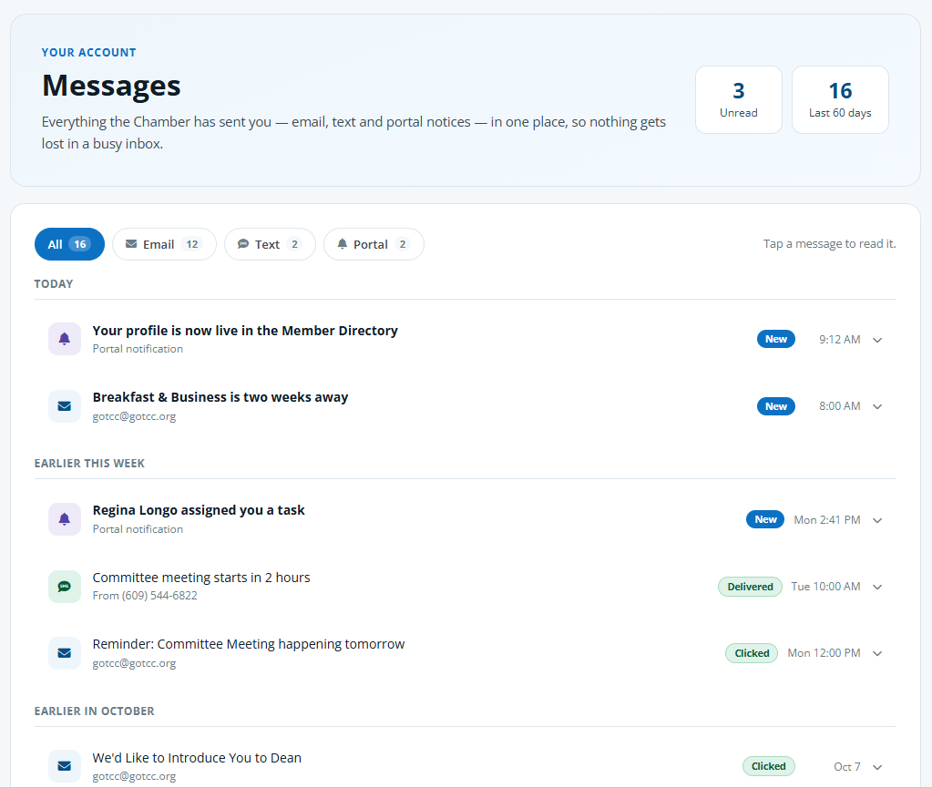This screenshot has height=788, width=932.
Task: Click the 16 Last 60 days card
Action: pos(840,100)
